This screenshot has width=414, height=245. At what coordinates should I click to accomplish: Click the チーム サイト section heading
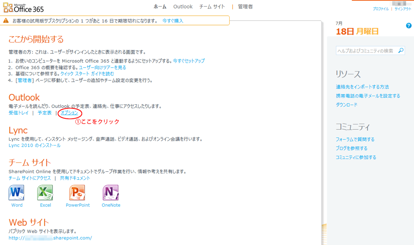point(30,163)
